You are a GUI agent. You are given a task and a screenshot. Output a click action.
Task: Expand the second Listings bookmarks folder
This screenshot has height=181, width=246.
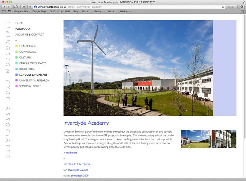[125, 11]
